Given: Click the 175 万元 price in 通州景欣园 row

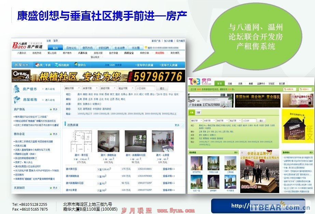Looking at the screenshot, I should click(x=126, y=169).
